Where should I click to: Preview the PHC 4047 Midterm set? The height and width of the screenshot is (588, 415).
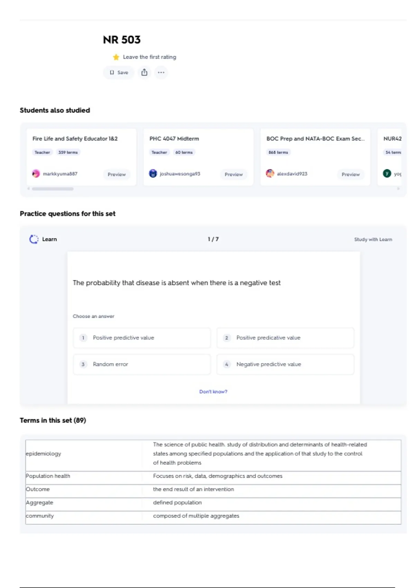click(233, 174)
